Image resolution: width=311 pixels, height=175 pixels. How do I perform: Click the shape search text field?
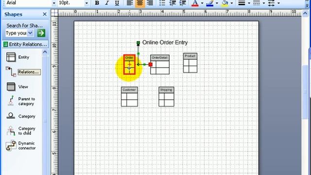[16, 33]
